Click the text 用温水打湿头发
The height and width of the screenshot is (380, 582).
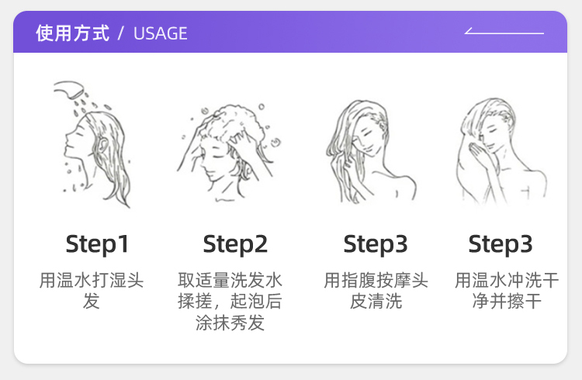(92, 290)
